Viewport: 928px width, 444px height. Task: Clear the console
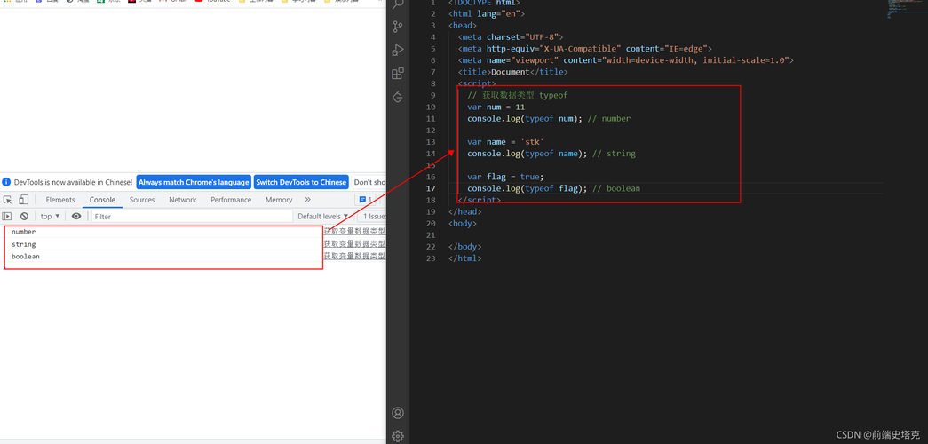click(24, 217)
